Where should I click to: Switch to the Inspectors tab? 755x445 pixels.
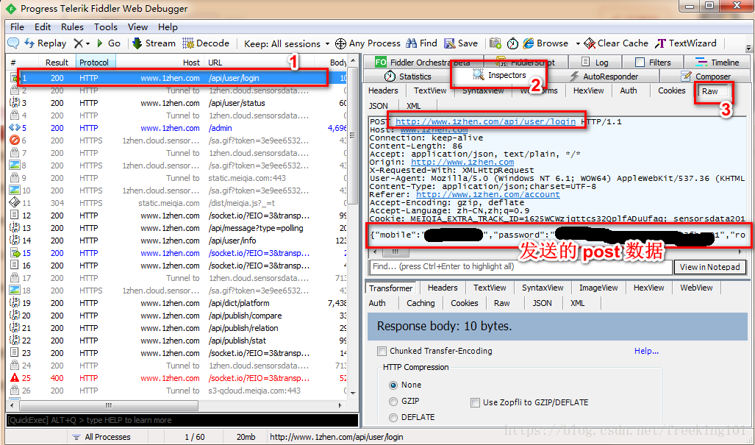499,75
